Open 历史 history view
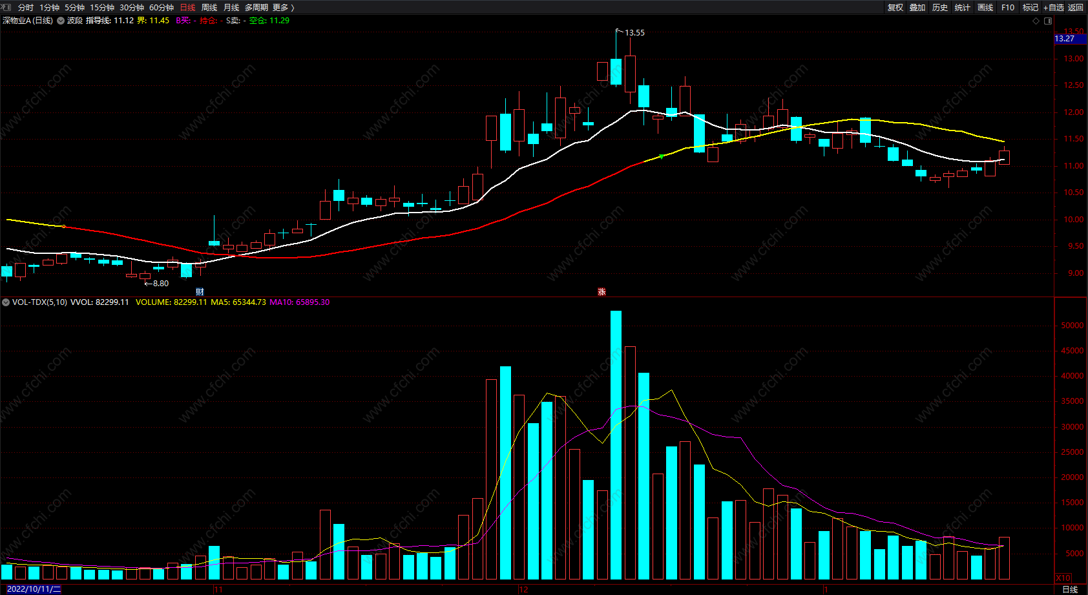 pos(940,7)
